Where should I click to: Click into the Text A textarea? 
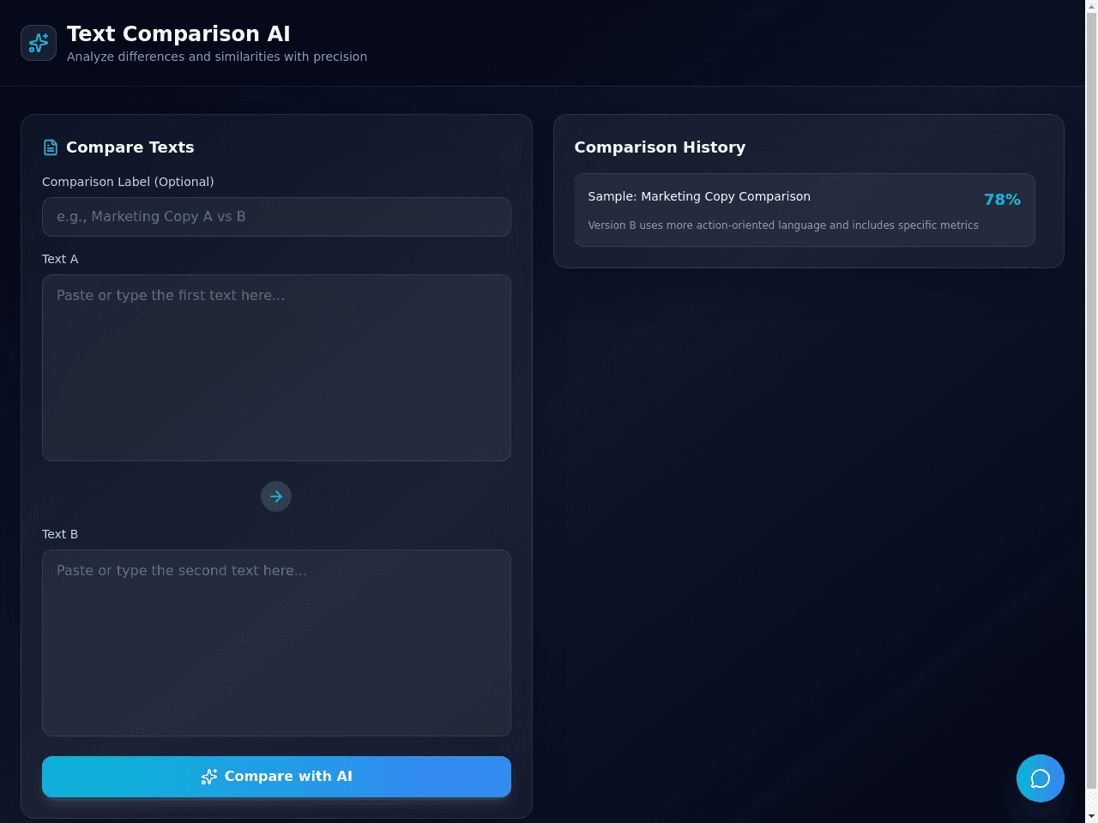(276, 368)
